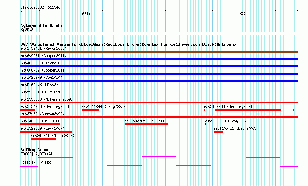Screen dimensions: 308x186
Task: Open esv1105432 (Levy2007) label
Action: (x=235, y=128)
